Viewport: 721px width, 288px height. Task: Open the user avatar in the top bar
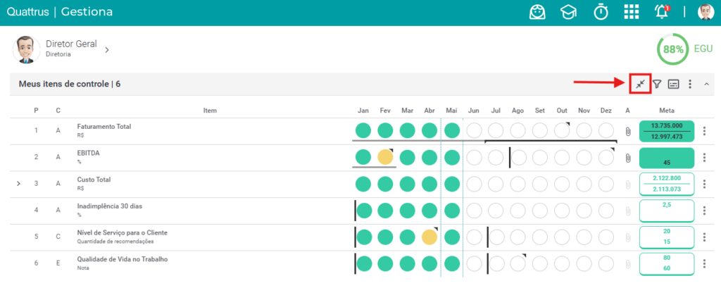click(706, 12)
